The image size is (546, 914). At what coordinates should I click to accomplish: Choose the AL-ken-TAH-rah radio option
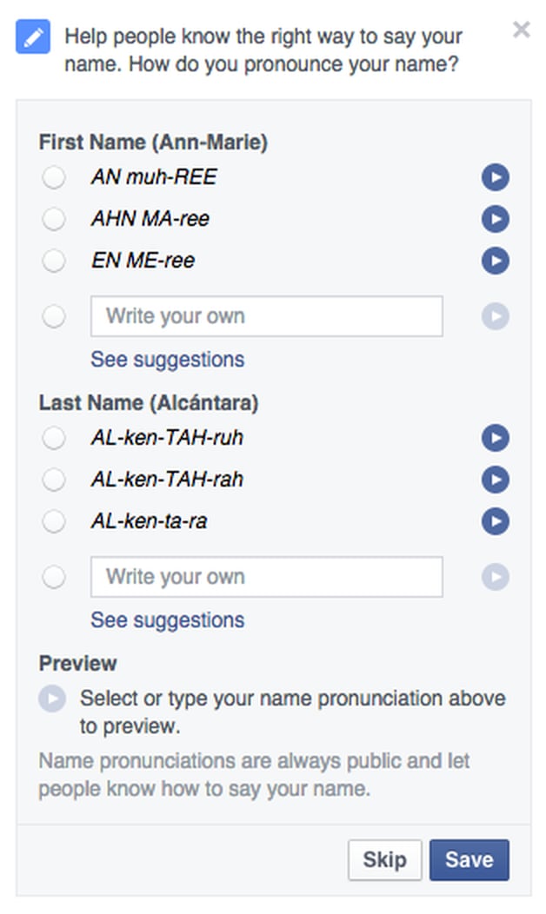click(54, 480)
